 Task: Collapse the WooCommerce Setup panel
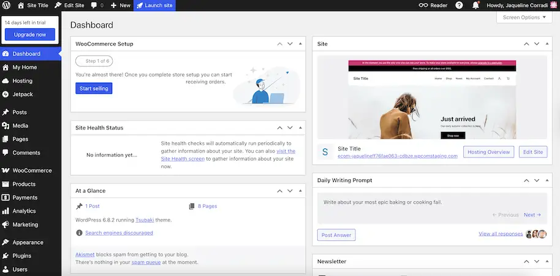click(x=300, y=44)
